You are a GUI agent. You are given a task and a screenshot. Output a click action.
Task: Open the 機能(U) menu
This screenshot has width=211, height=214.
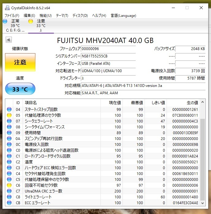pyautogui.click(x=46, y=15)
